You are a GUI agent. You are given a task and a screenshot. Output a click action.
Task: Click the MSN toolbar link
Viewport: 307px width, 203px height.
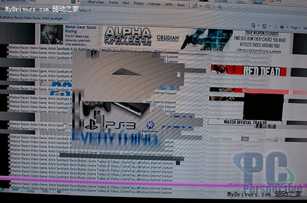[169, 4]
